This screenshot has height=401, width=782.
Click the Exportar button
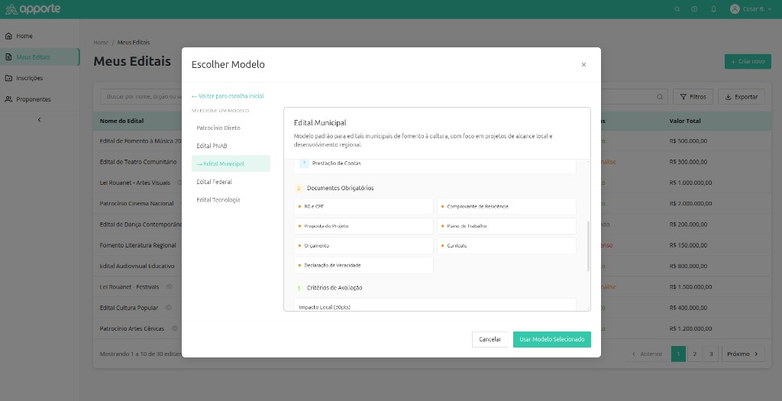pos(741,97)
